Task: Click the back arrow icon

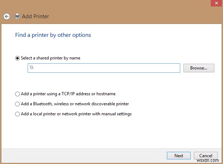Action: pyautogui.click(x=6, y=16)
